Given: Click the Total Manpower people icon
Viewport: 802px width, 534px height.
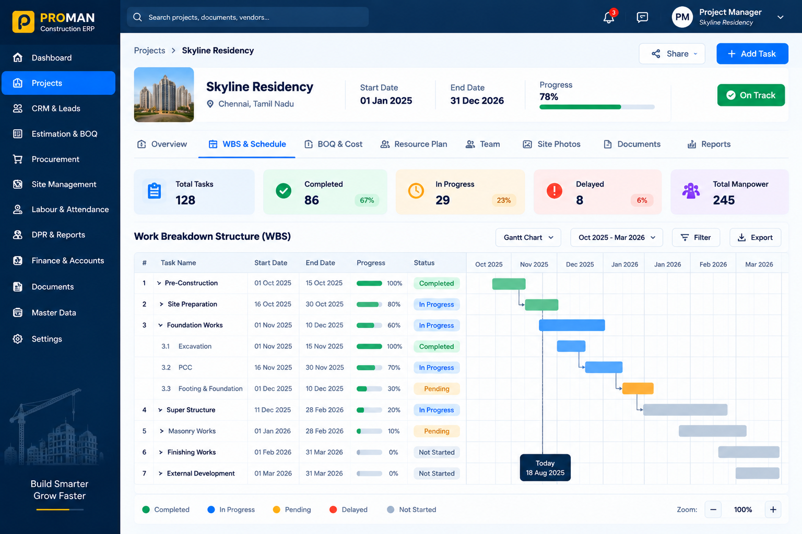Looking at the screenshot, I should click(x=691, y=191).
